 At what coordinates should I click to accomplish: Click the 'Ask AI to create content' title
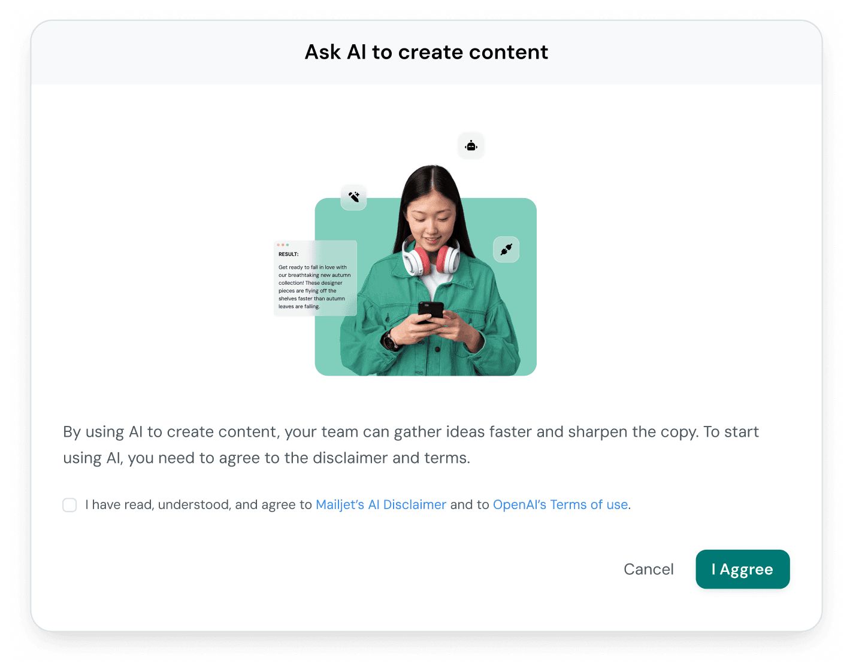point(426,52)
